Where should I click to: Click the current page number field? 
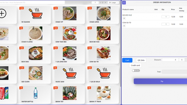pyautogui.click(x=95, y=3)
